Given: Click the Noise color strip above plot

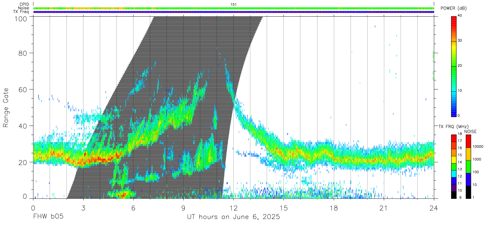Looking at the screenshot, I should pos(234,8).
